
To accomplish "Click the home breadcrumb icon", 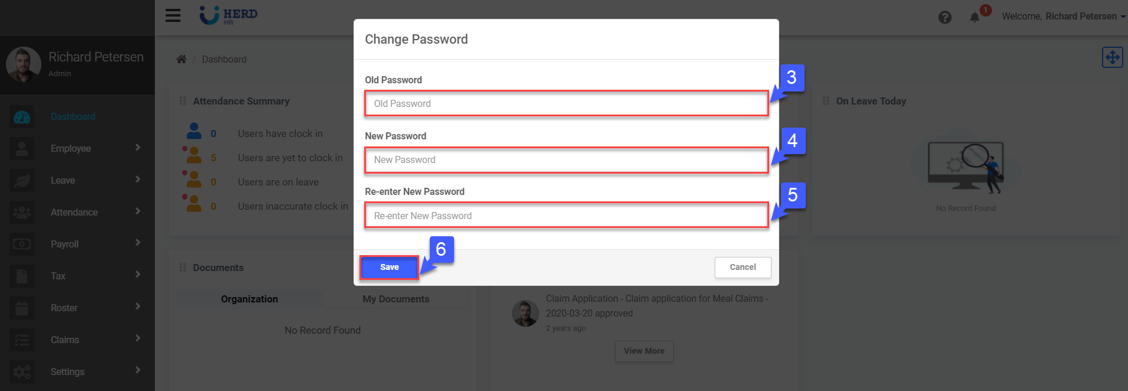I will coord(181,59).
